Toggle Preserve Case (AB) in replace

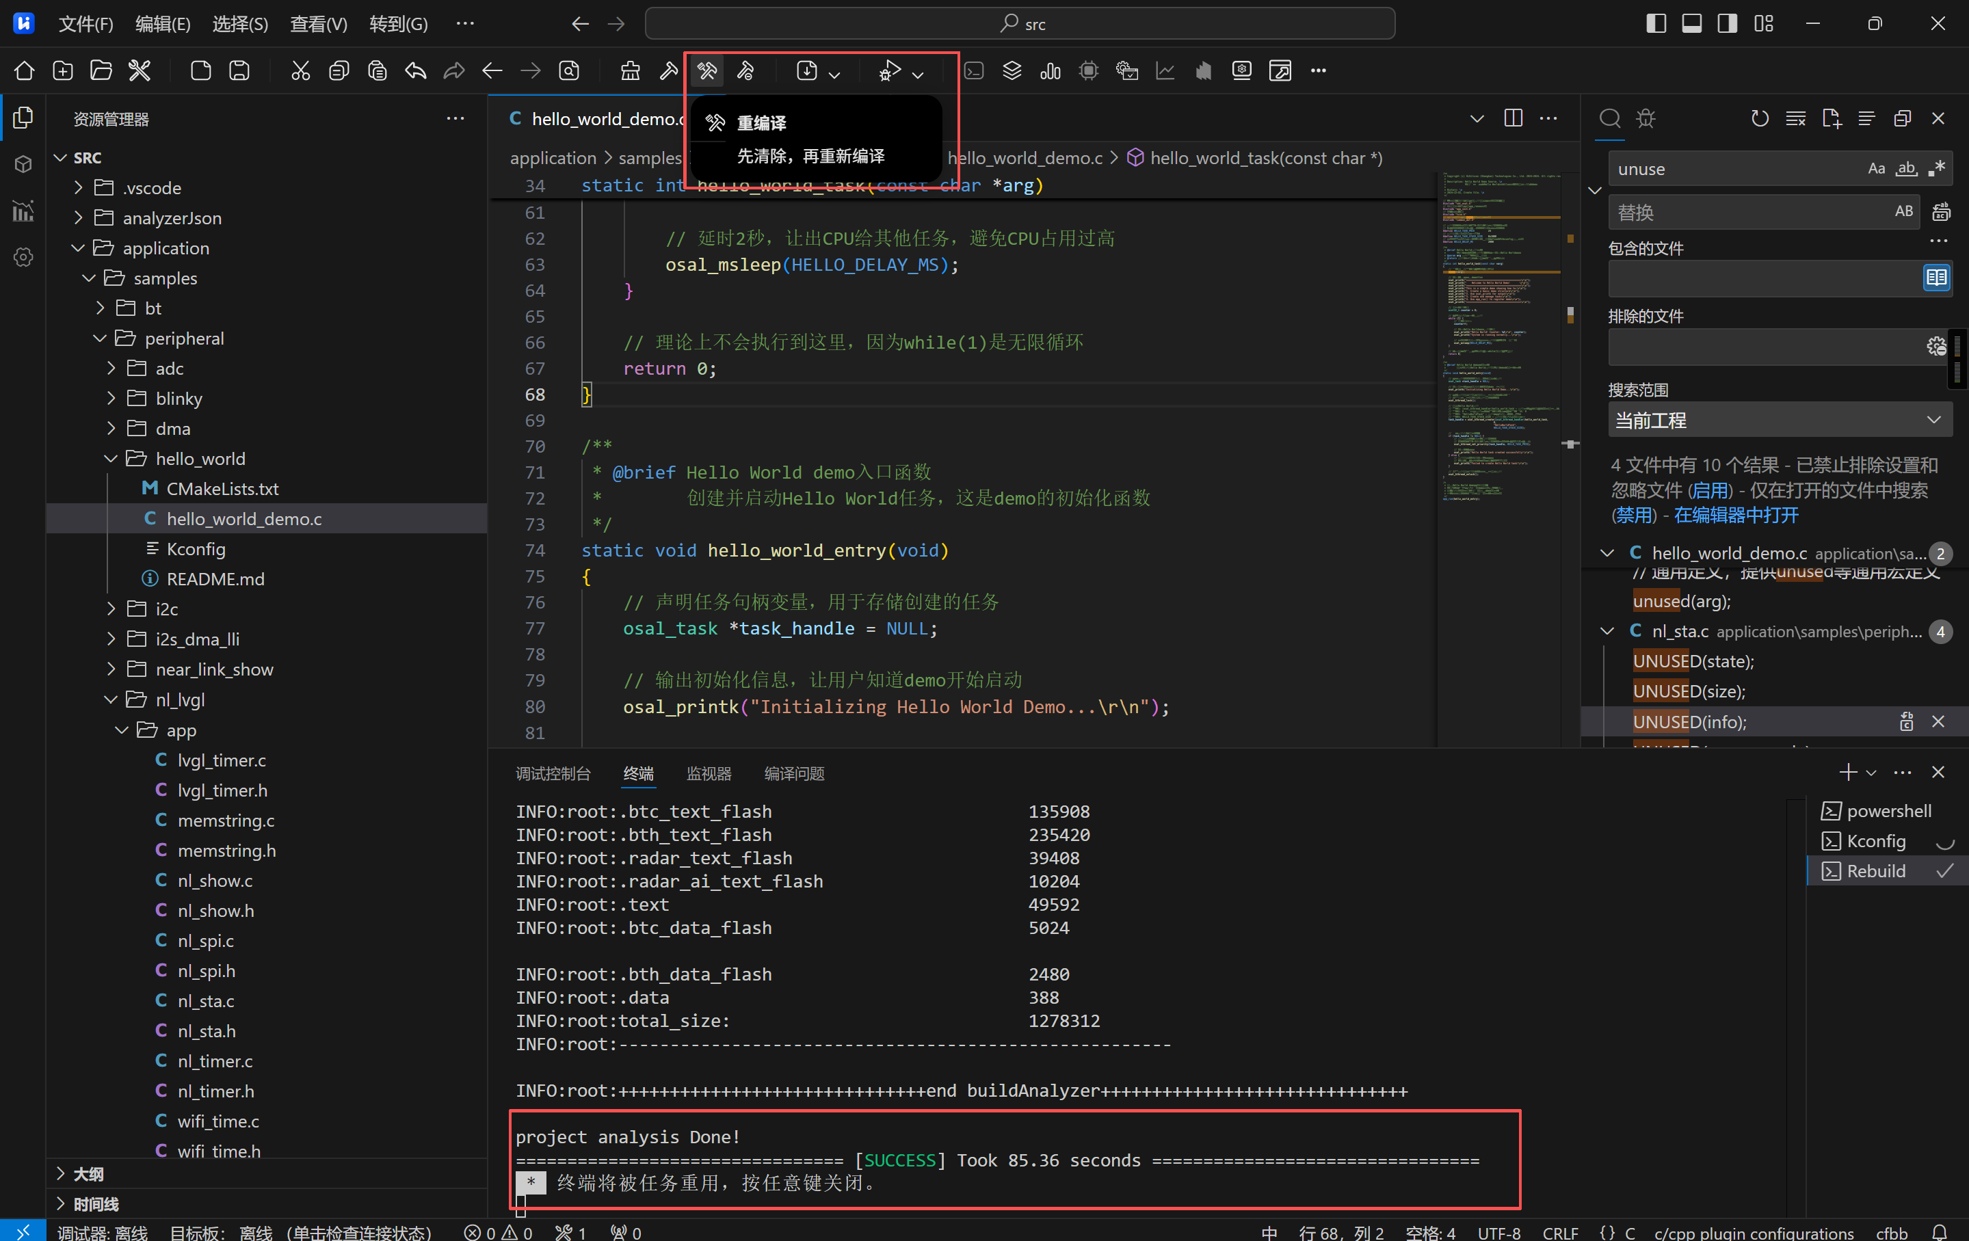point(1905,212)
